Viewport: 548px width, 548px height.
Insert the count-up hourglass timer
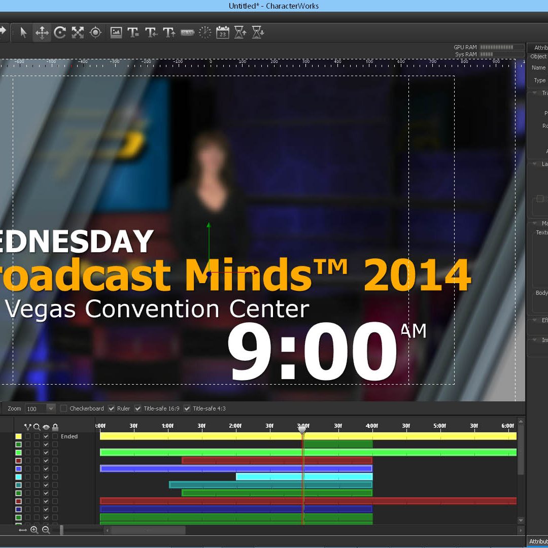[x=241, y=32]
